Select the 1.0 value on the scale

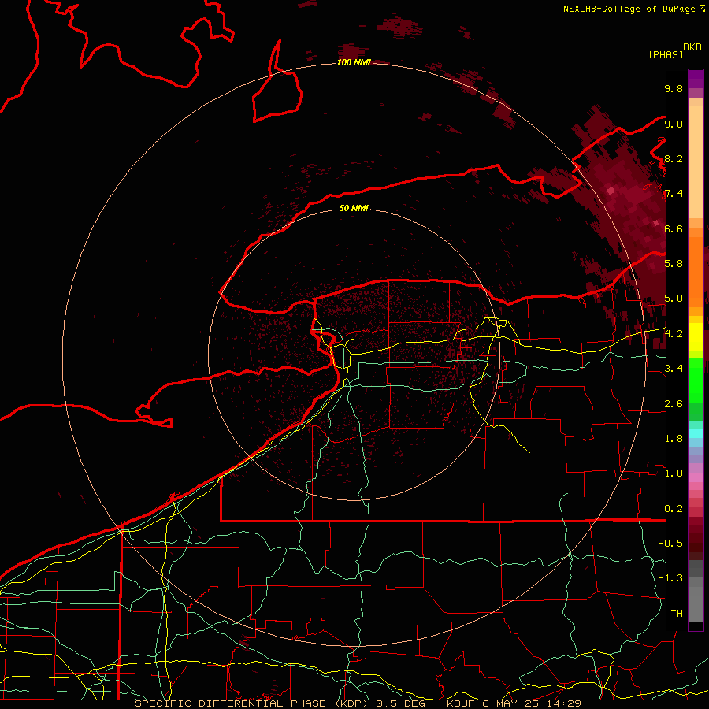click(674, 473)
